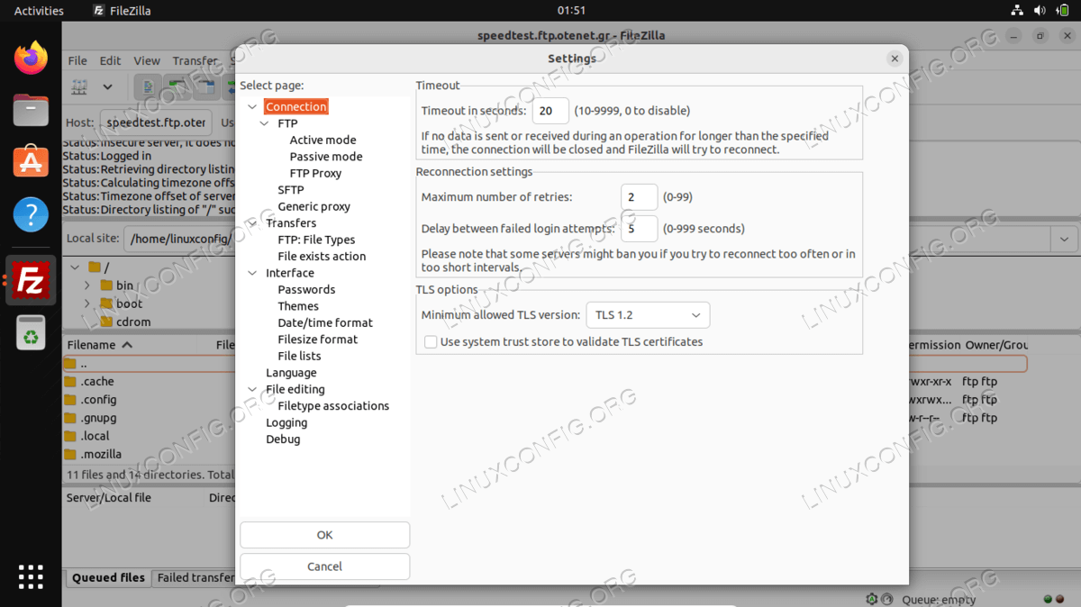The image size is (1081, 607).
Task: Select the FTP Proxy settings page
Action: (x=315, y=173)
